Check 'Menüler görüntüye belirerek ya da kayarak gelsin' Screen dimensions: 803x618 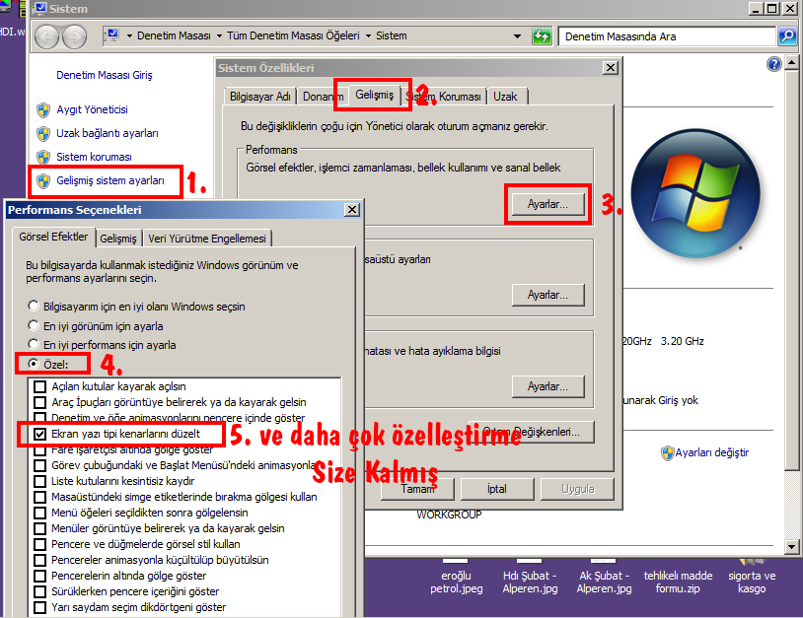pyautogui.click(x=39, y=528)
